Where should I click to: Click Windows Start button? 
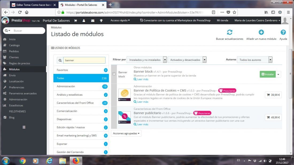6,161
